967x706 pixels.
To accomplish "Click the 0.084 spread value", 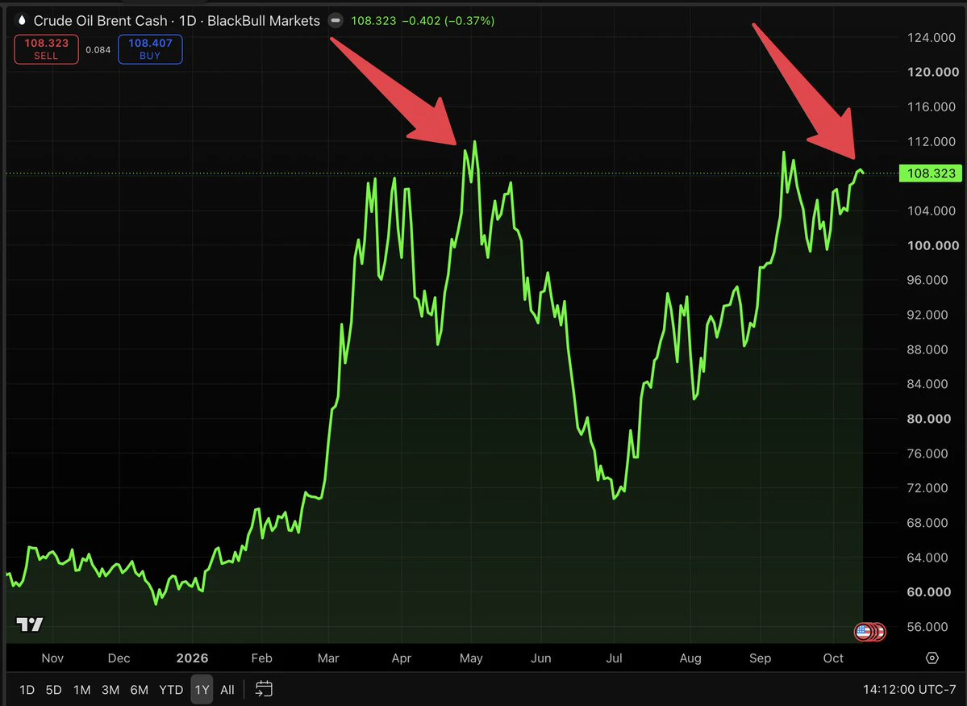I will pyautogui.click(x=98, y=50).
